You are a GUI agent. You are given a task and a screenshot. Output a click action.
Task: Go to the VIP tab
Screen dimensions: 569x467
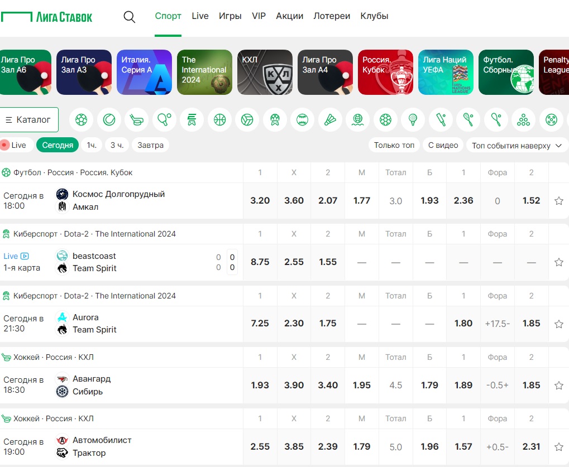click(x=259, y=16)
